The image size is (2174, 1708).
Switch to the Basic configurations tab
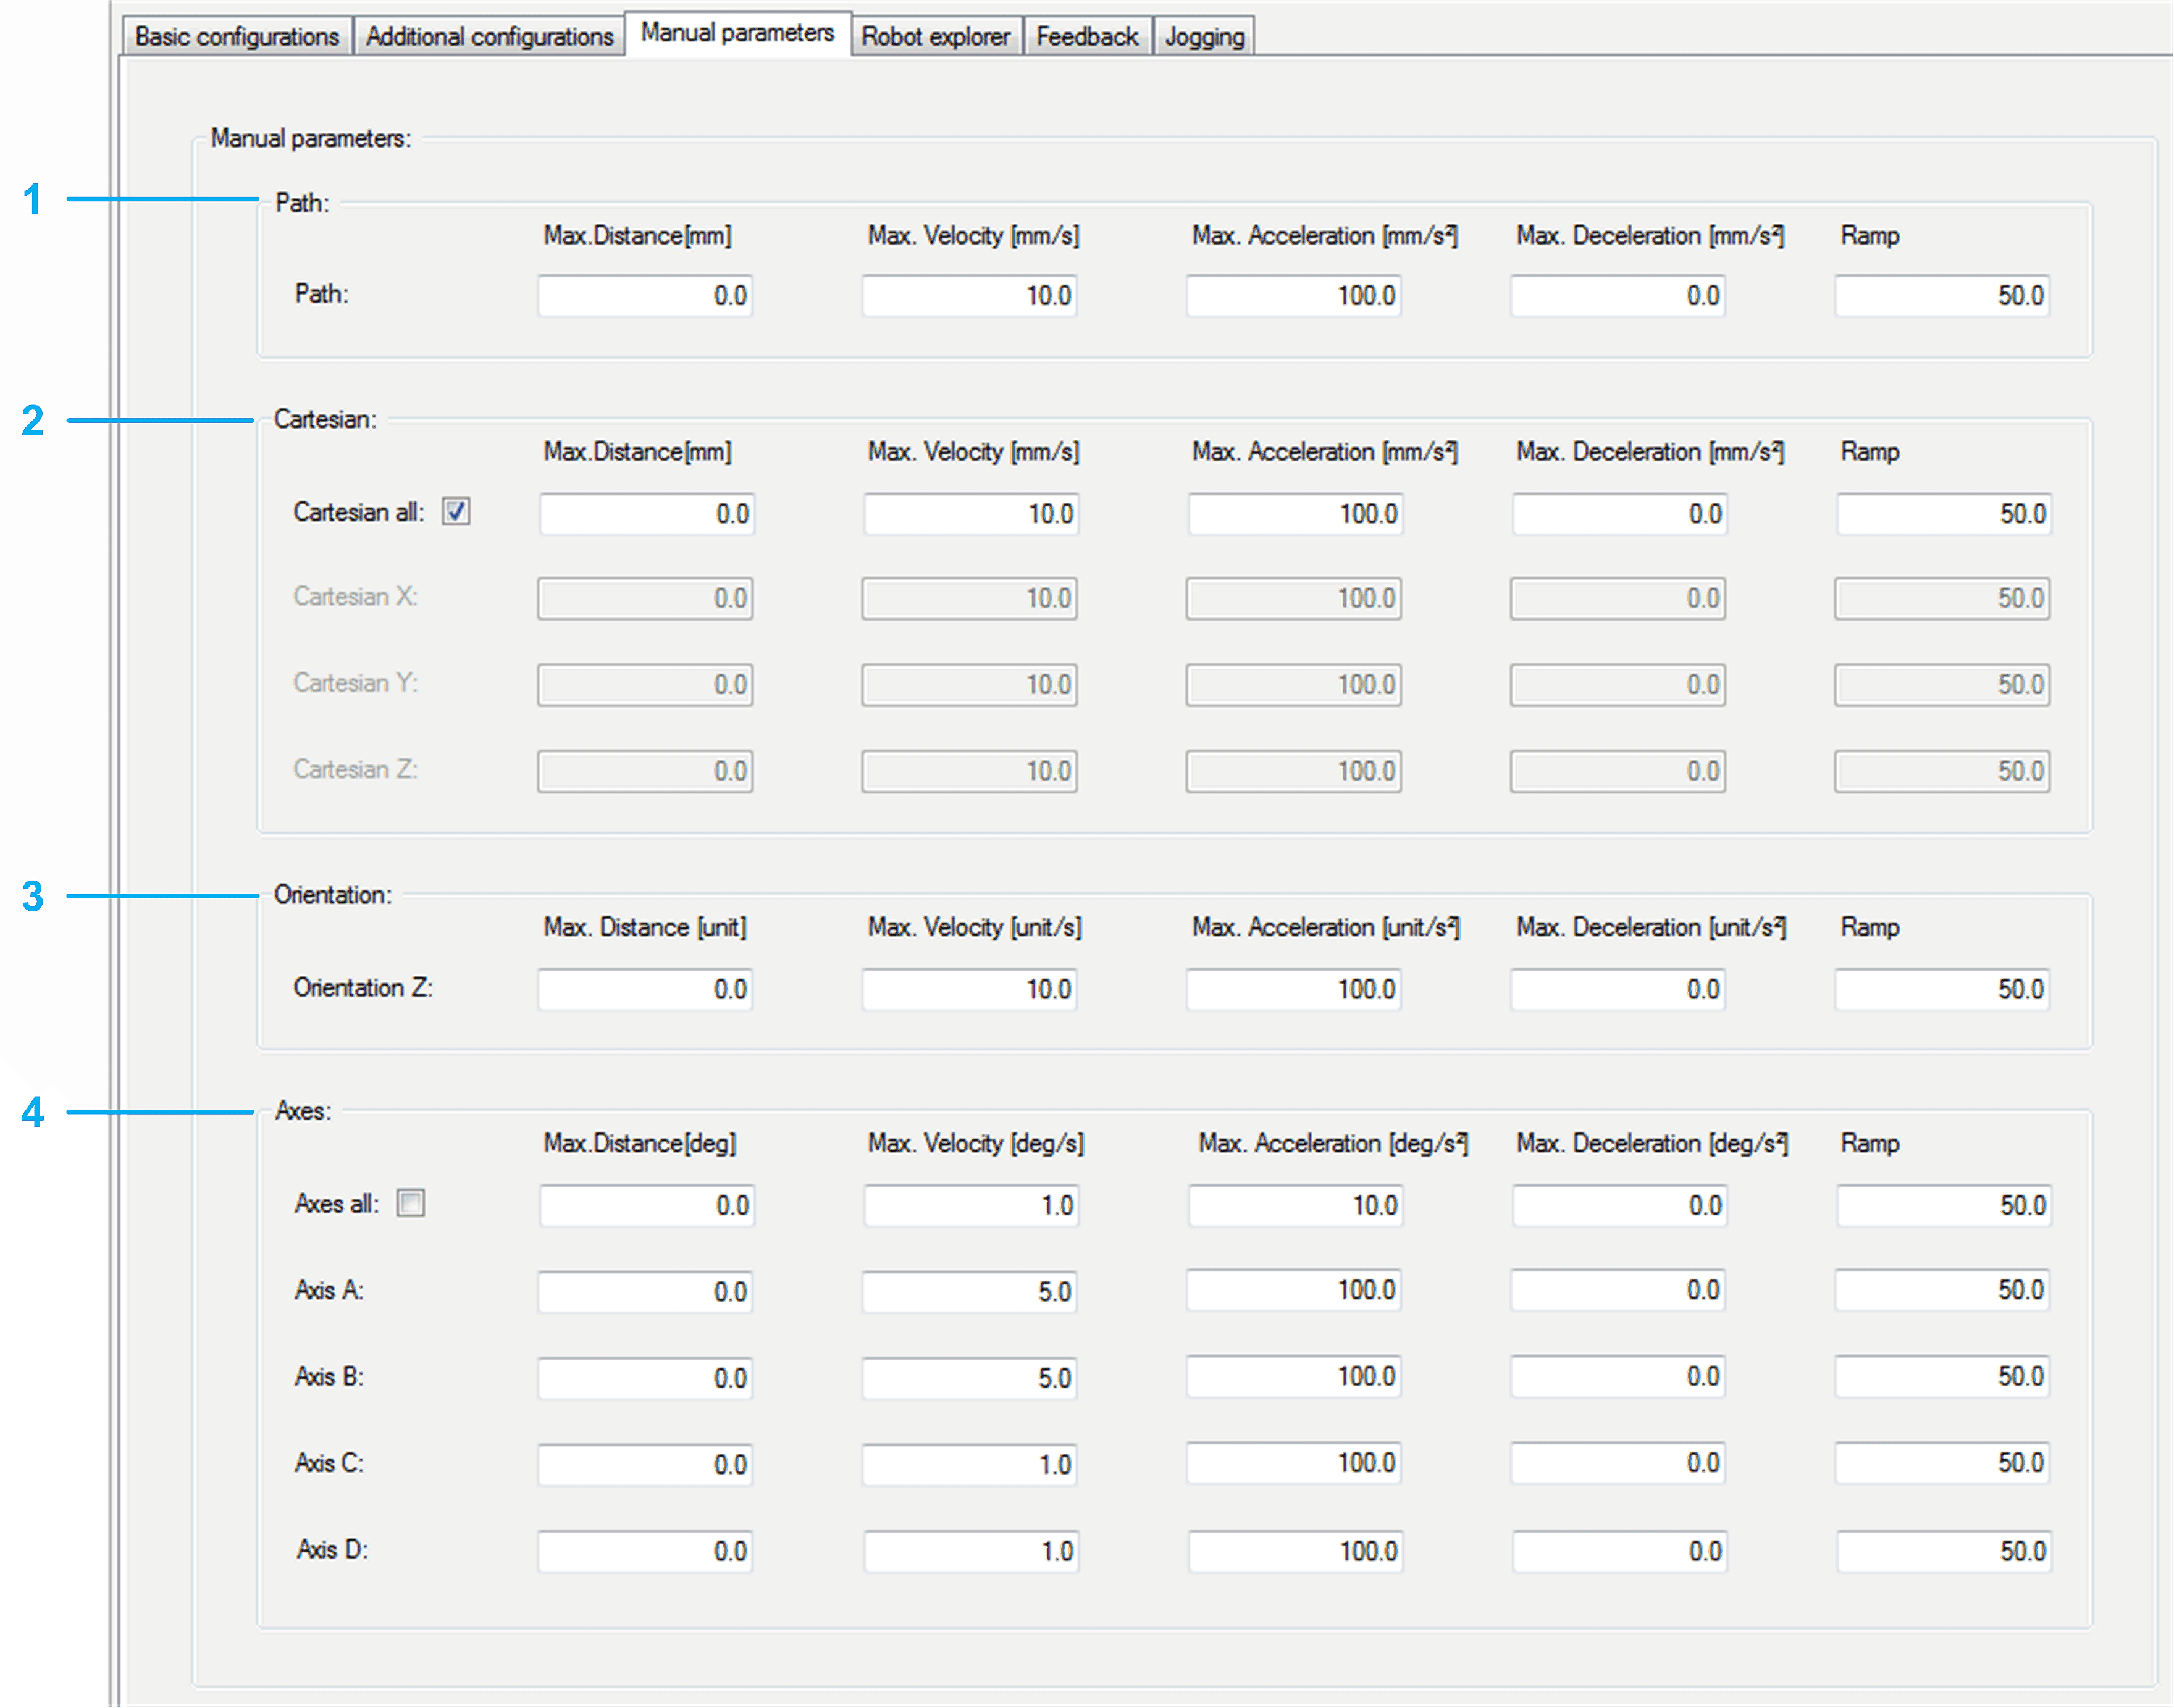point(237,36)
